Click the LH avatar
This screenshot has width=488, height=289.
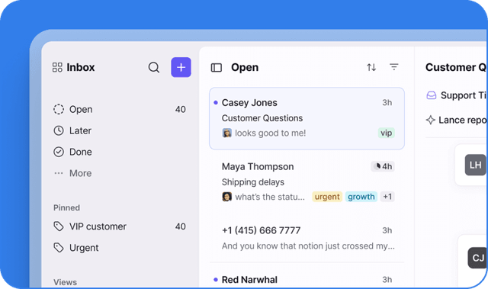click(x=475, y=165)
